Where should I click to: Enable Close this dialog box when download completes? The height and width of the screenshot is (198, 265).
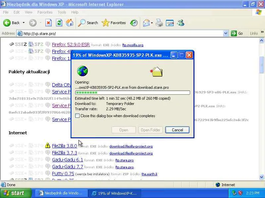point(77,116)
